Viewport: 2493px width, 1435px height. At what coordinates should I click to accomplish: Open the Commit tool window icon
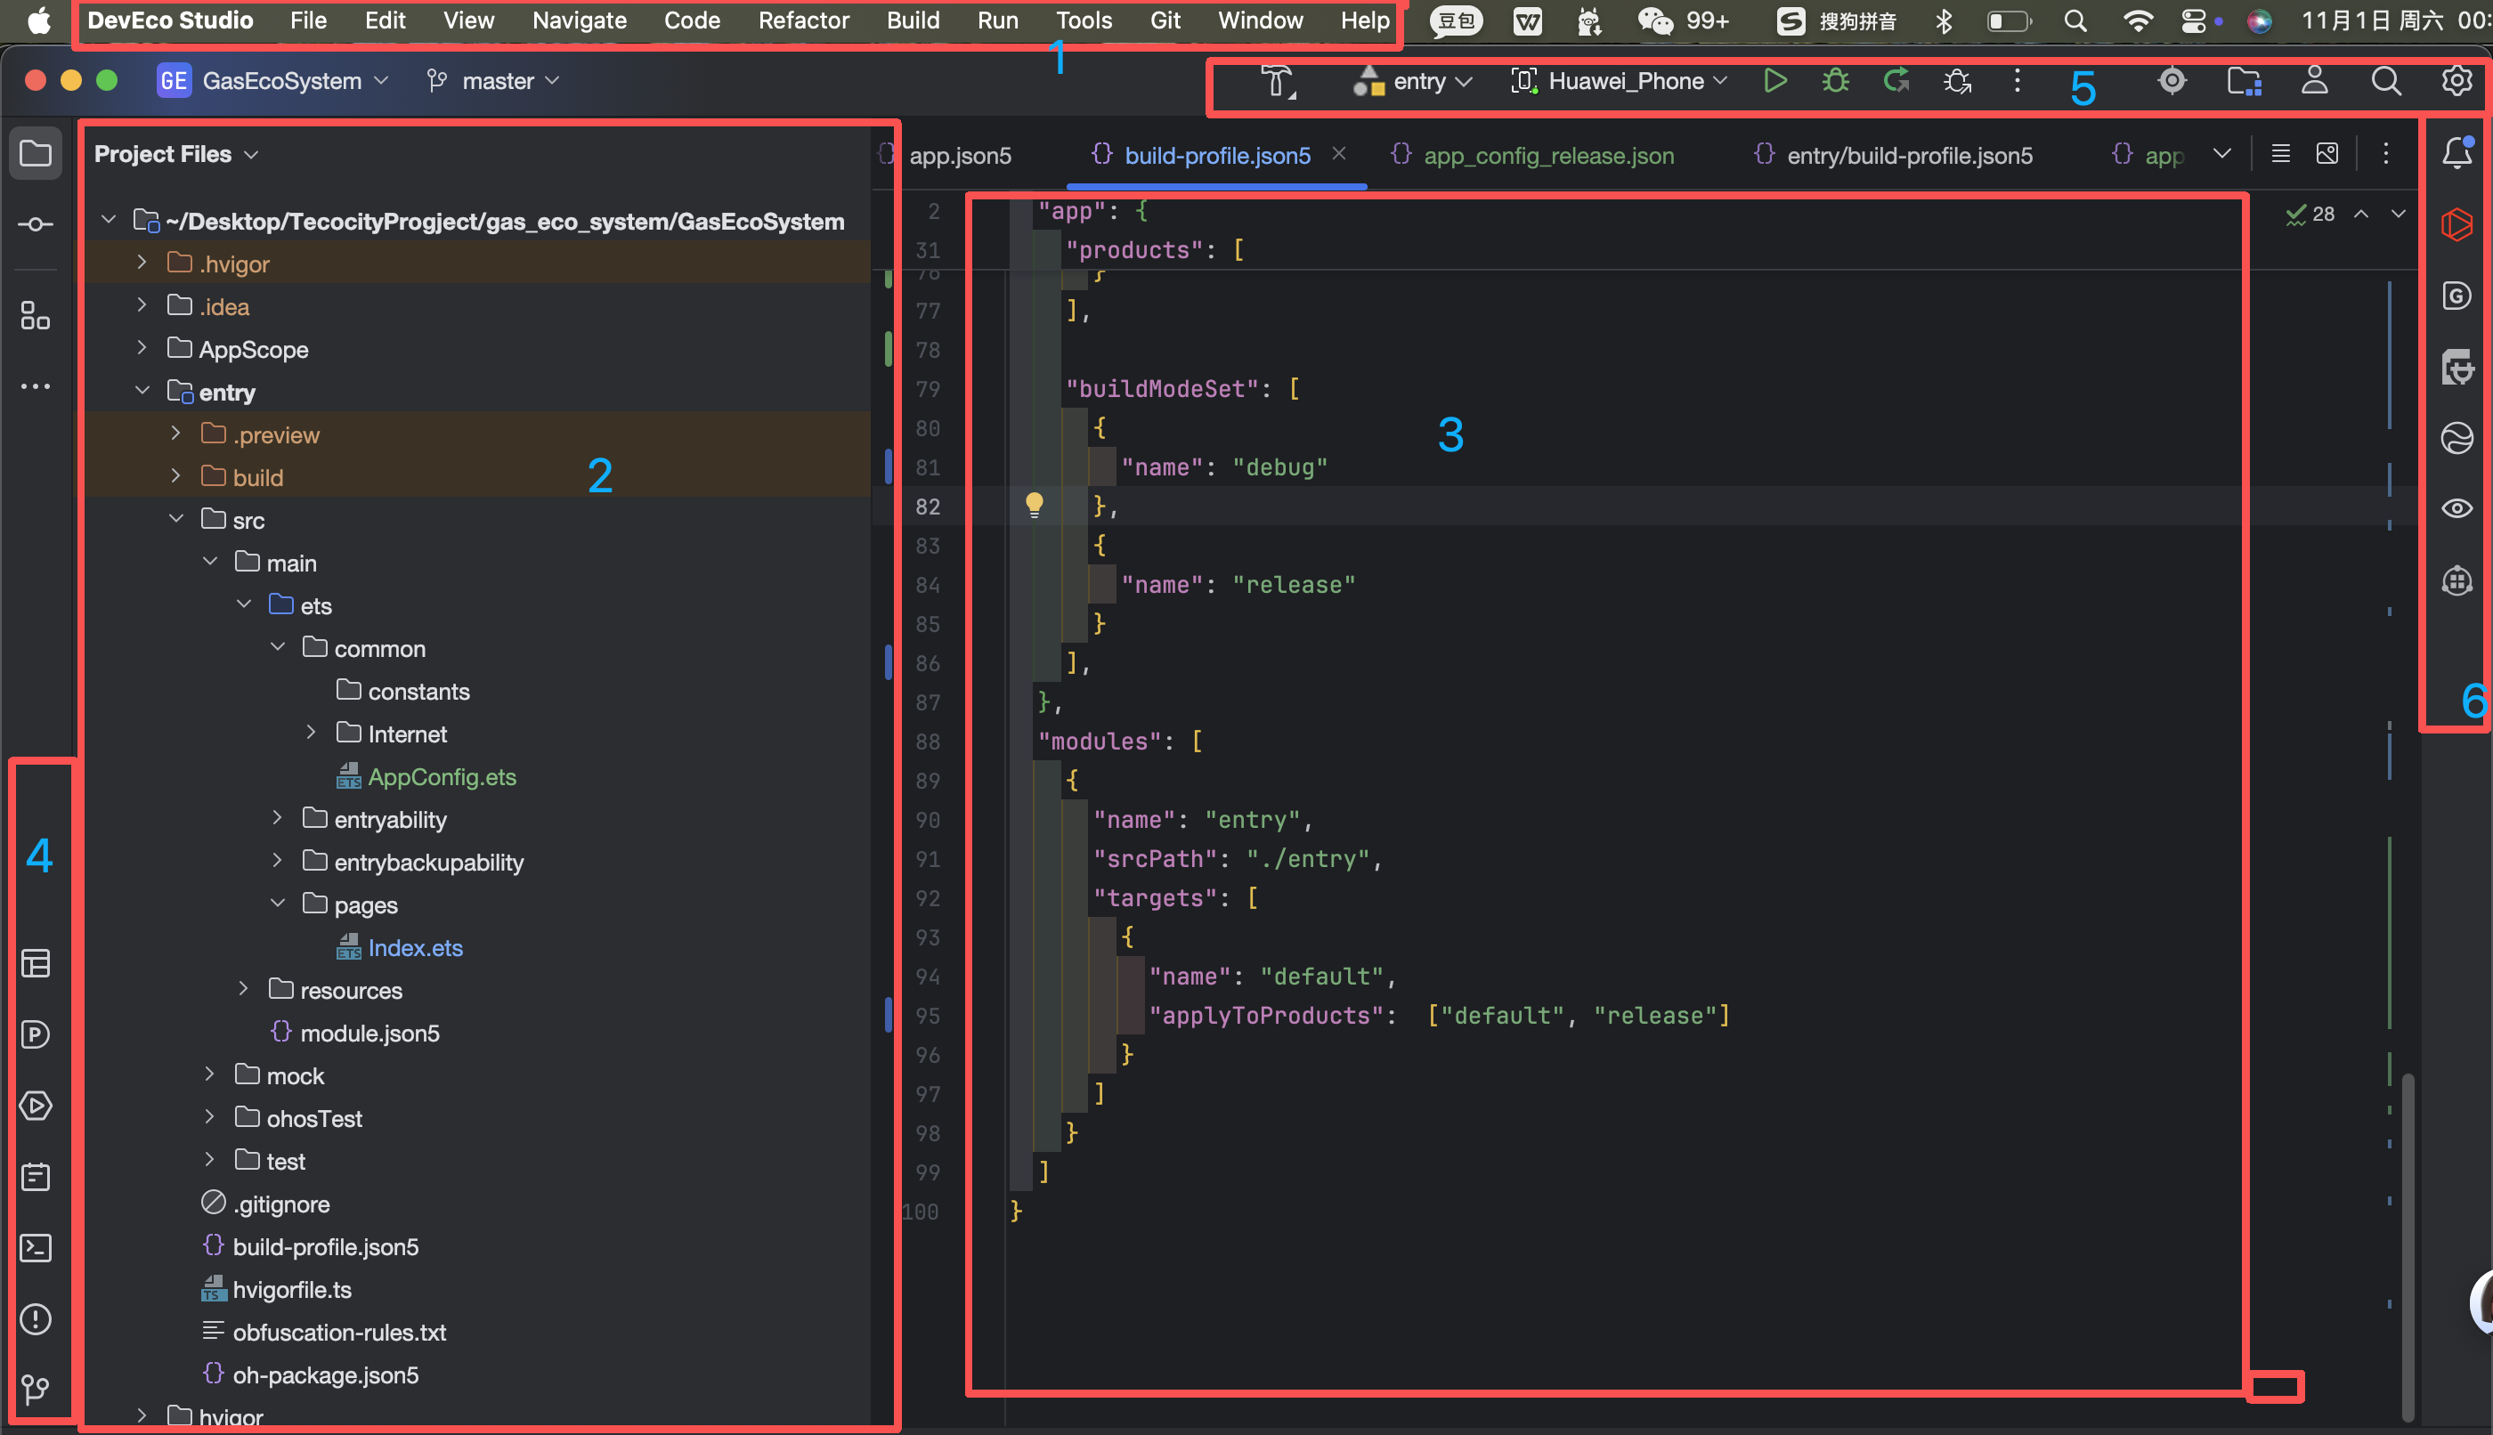[36, 224]
